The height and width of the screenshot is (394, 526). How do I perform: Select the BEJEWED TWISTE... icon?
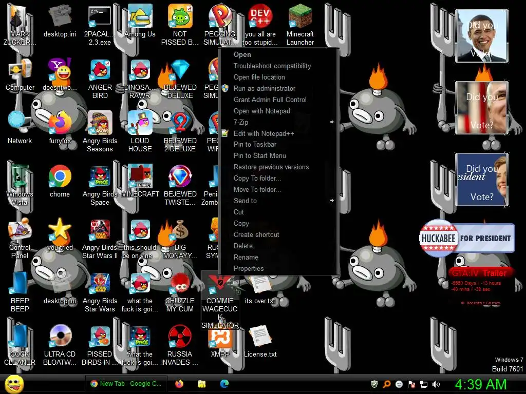180,185
